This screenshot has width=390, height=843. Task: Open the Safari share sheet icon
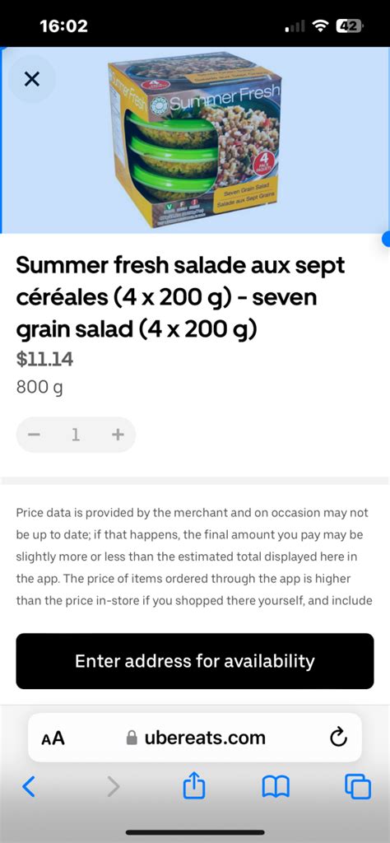click(194, 786)
